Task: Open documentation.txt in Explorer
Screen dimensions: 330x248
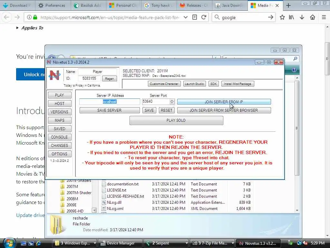Action: (122, 184)
